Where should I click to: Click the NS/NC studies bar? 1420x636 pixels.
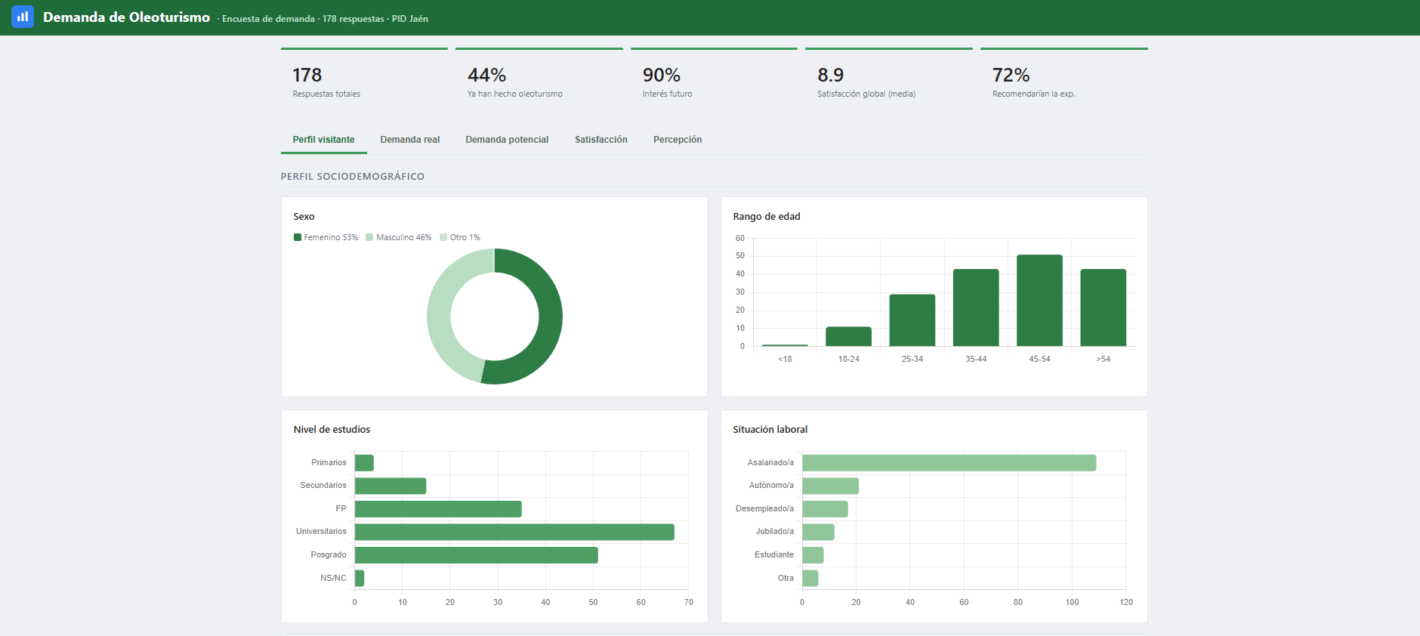360,579
